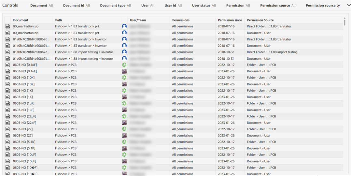Image resolution: width=351 pixels, height=176 pixels.
Task: Click purple avatar in second 0603-NO [0.1uF] row
Action: 124,71
